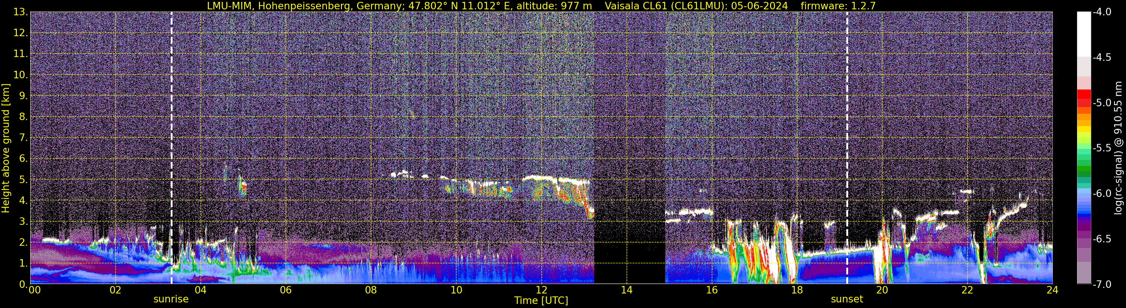Click the '3.' height tick label
Viewport: 1126px width, 308px height.
point(23,221)
